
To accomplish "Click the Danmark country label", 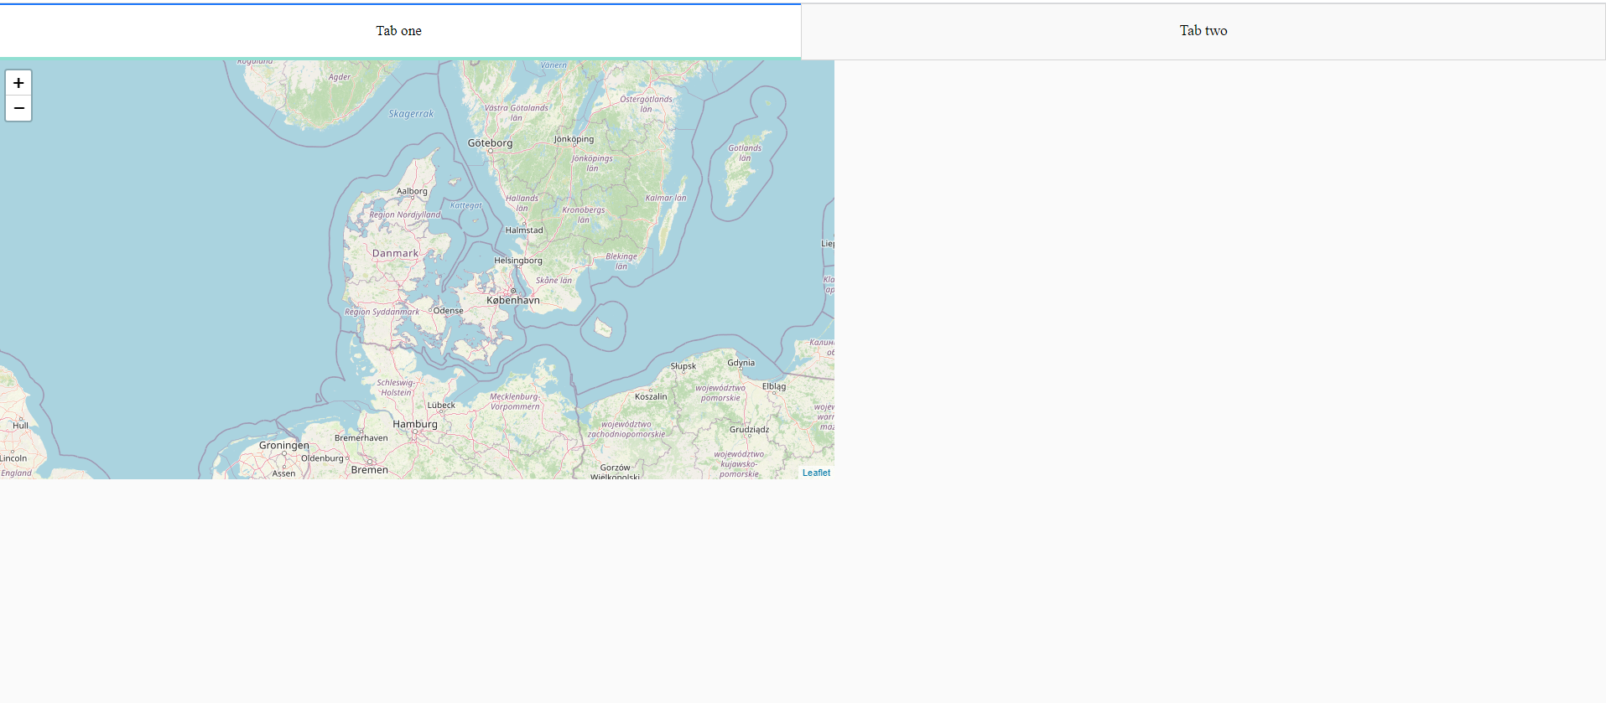I will (395, 253).
